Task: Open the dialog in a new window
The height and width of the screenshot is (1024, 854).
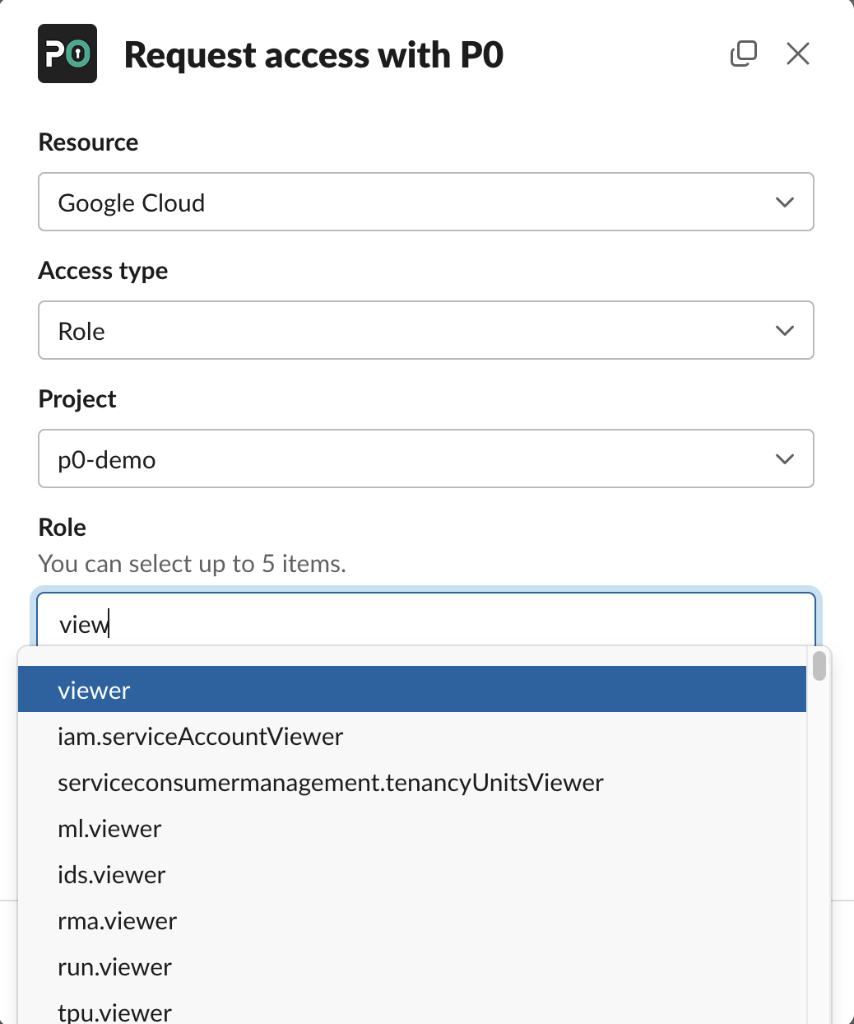Action: (743, 54)
